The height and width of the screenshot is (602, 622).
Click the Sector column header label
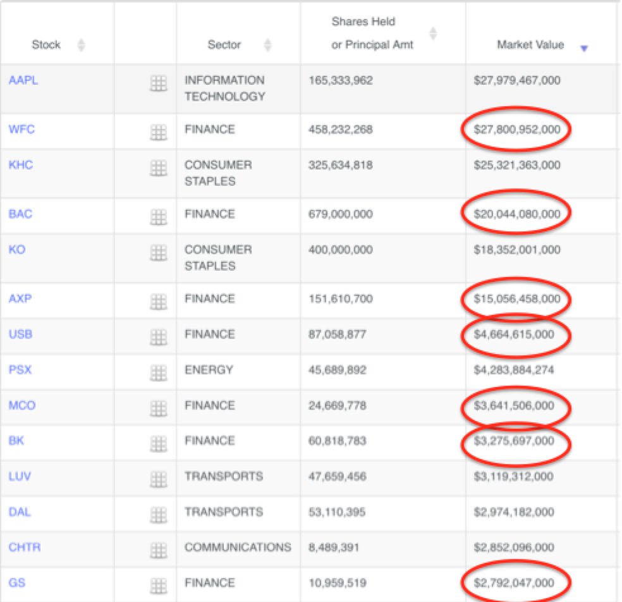click(x=224, y=45)
